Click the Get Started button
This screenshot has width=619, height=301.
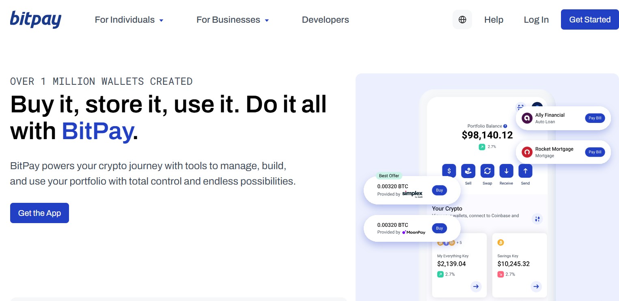[x=590, y=19]
